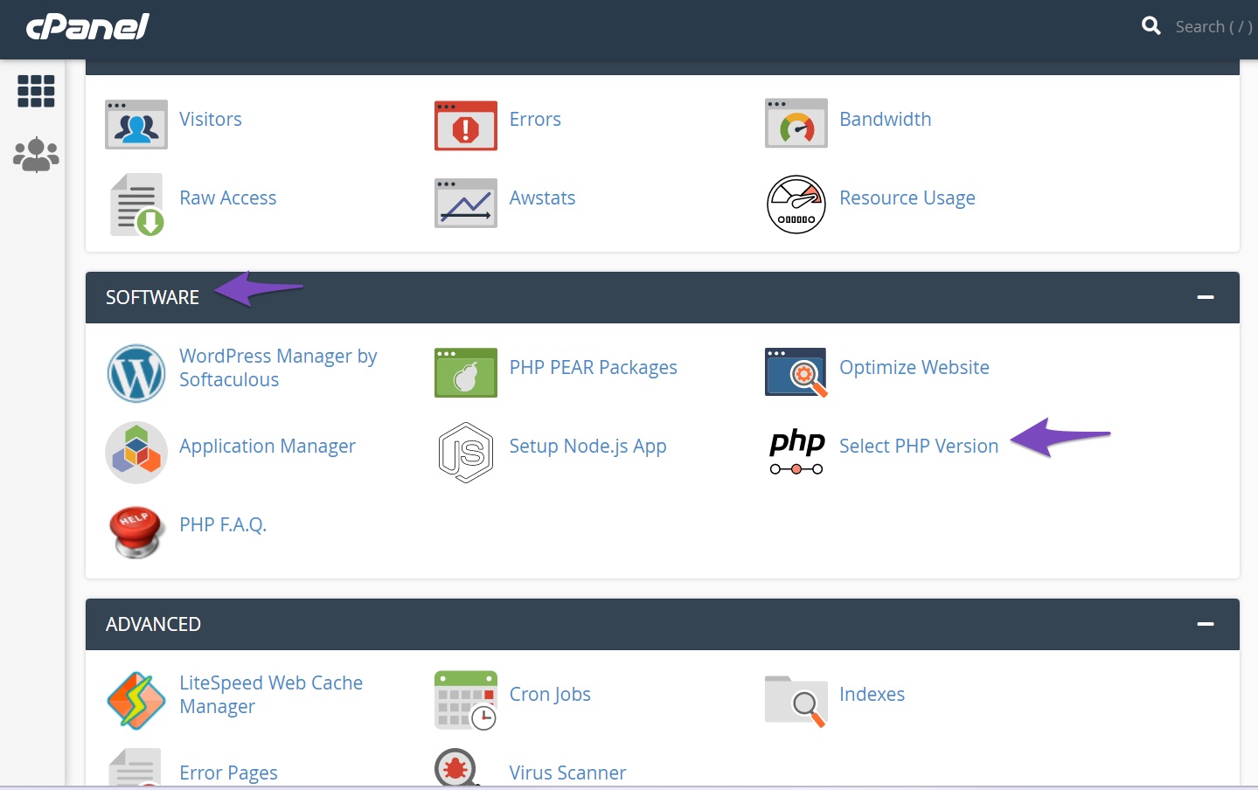Click the search magnifier icon
Image resolution: width=1258 pixels, height=790 pixels.
click(1151, 26)
